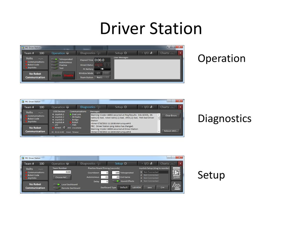This screenshot has width=302, height=226.
Task: Click the FIRST logo in Setup window
Action: 176,186
